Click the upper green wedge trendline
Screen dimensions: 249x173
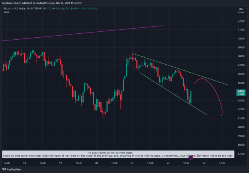pos(180,69)
